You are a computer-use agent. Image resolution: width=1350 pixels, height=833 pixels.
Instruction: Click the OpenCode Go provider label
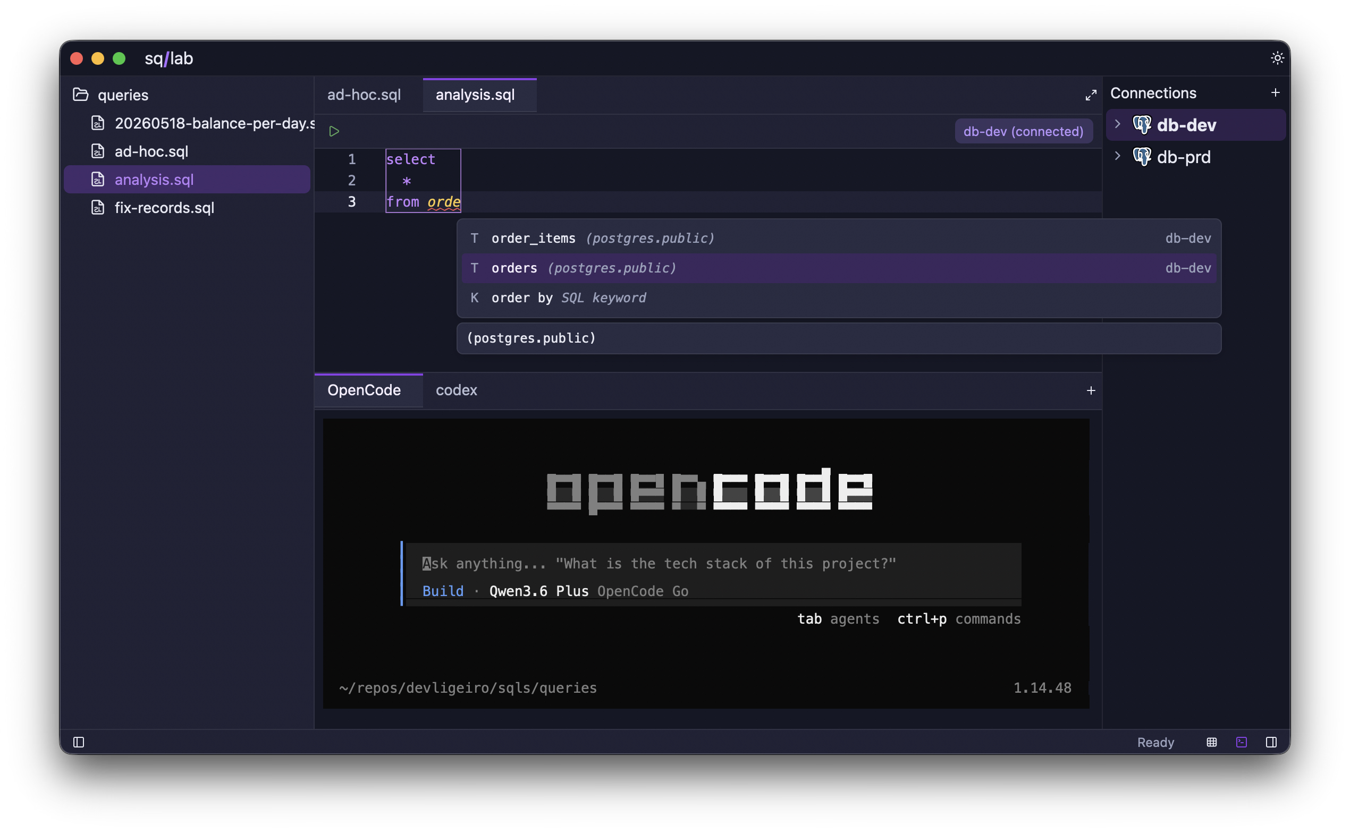point(643,591)
